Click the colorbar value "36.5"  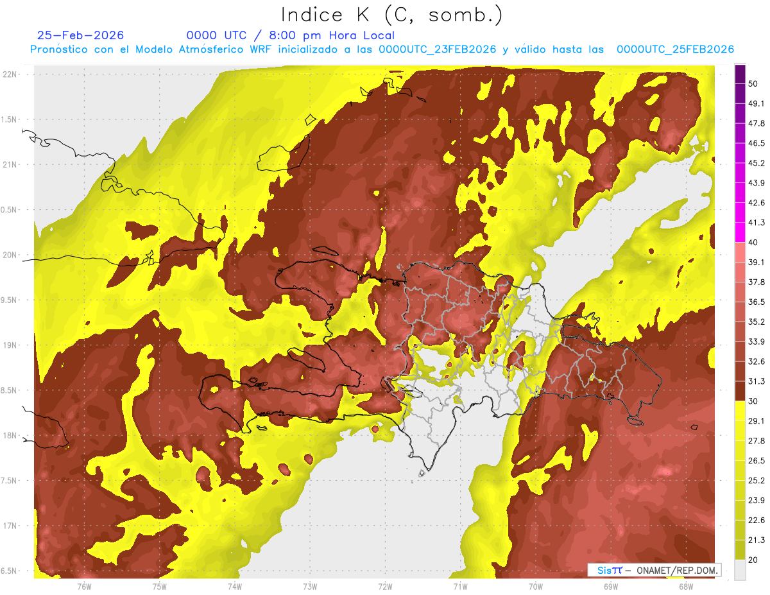coord(757,302)
